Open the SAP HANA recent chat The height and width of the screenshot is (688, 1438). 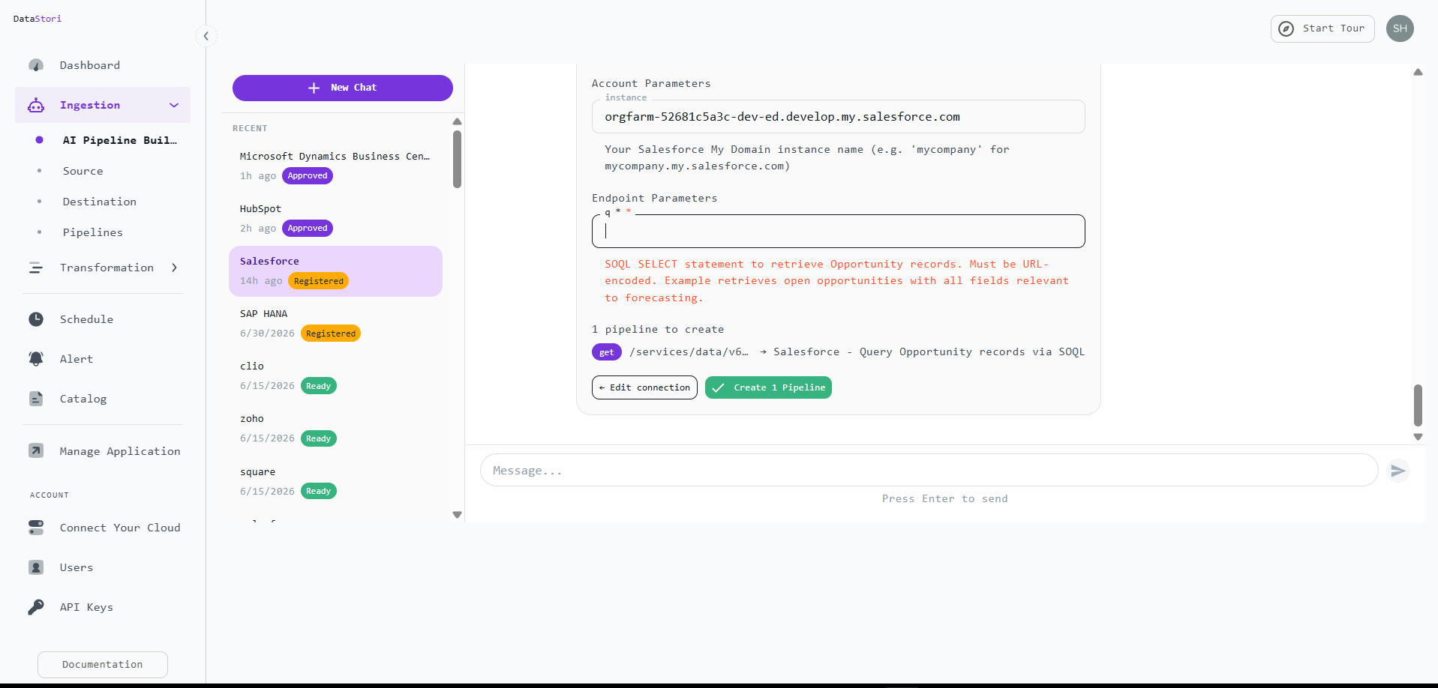coord(335,323)
